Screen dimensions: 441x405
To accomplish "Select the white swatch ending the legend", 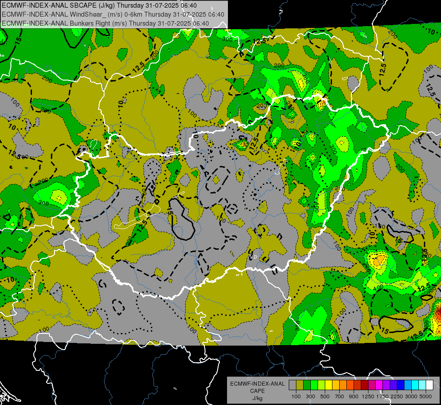I will tap(429, 385).
